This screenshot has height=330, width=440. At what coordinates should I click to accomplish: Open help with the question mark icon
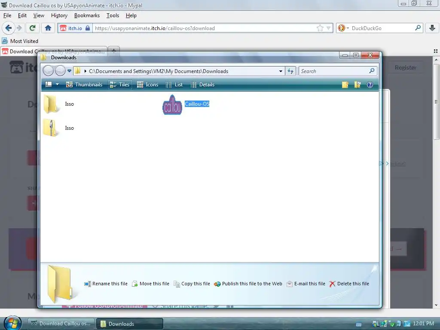point(370,85)
